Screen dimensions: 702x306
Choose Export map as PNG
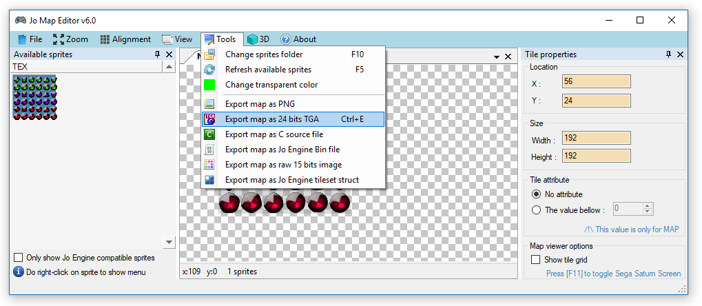293,104
